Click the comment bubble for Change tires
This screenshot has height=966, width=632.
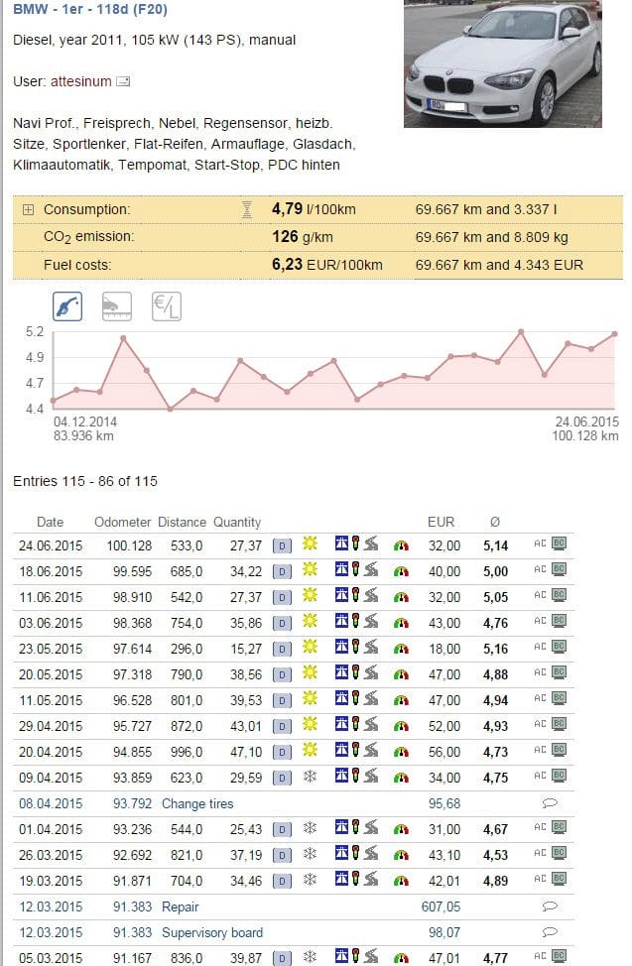click(551, 803)
